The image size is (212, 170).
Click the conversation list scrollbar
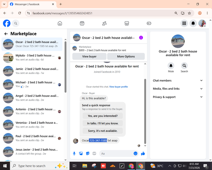click(x=65, y=67)
